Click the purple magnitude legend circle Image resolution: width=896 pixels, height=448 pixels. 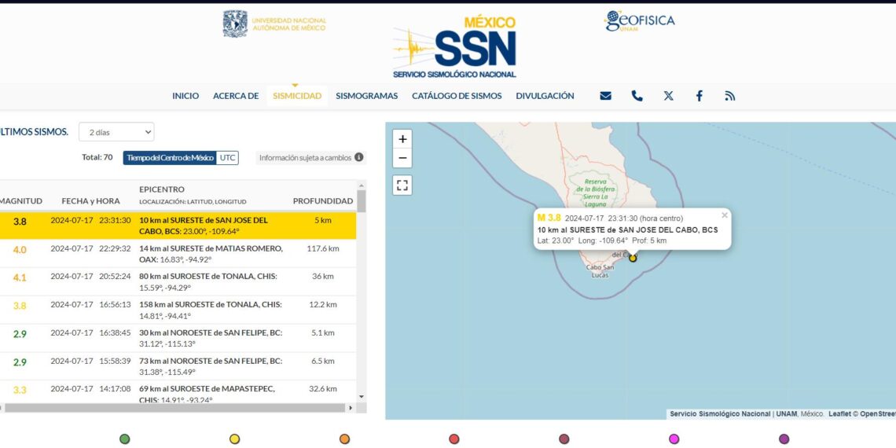click(x=784, y=439)
